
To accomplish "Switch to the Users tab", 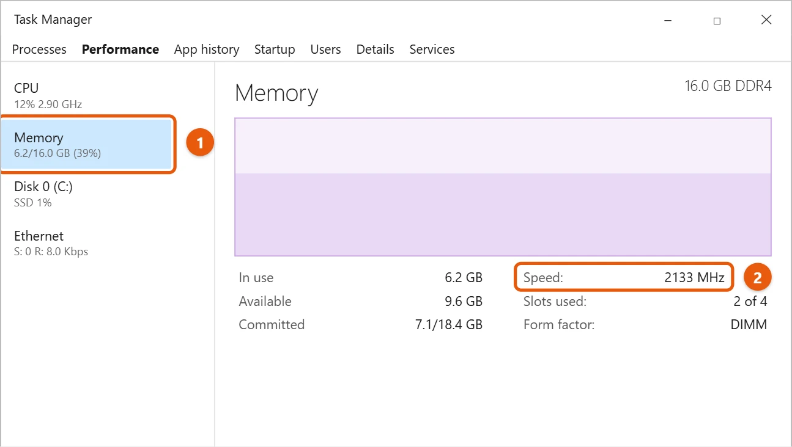I will click(325, 49).
